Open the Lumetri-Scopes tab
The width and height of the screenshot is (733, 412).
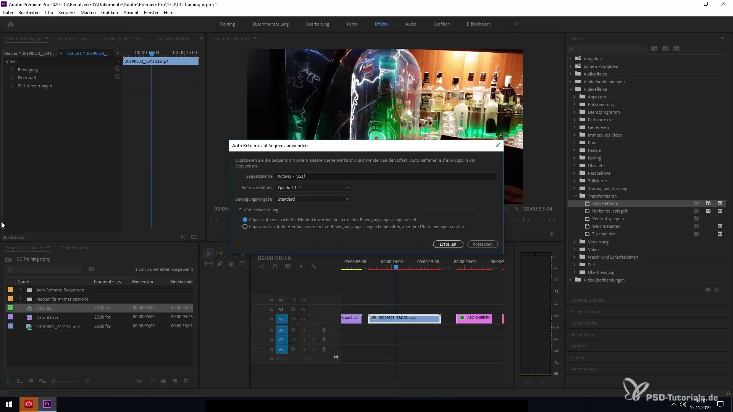pyautogui.click(x=72, y=39)
